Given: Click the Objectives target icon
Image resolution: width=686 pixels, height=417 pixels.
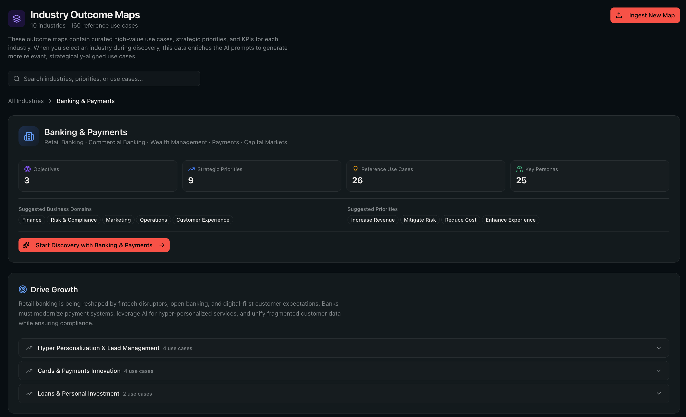Looking at the screenshot, I should coord(28,169).
